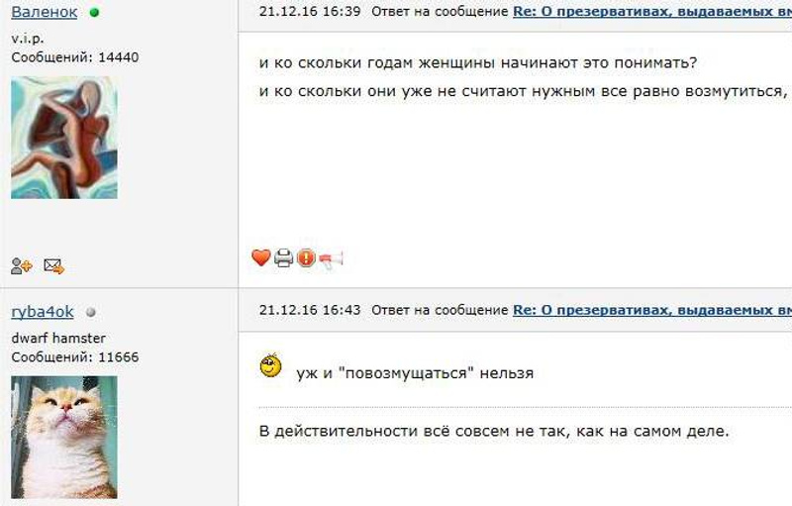Click the 21.12.16 16:39 post timestamp

310,12
